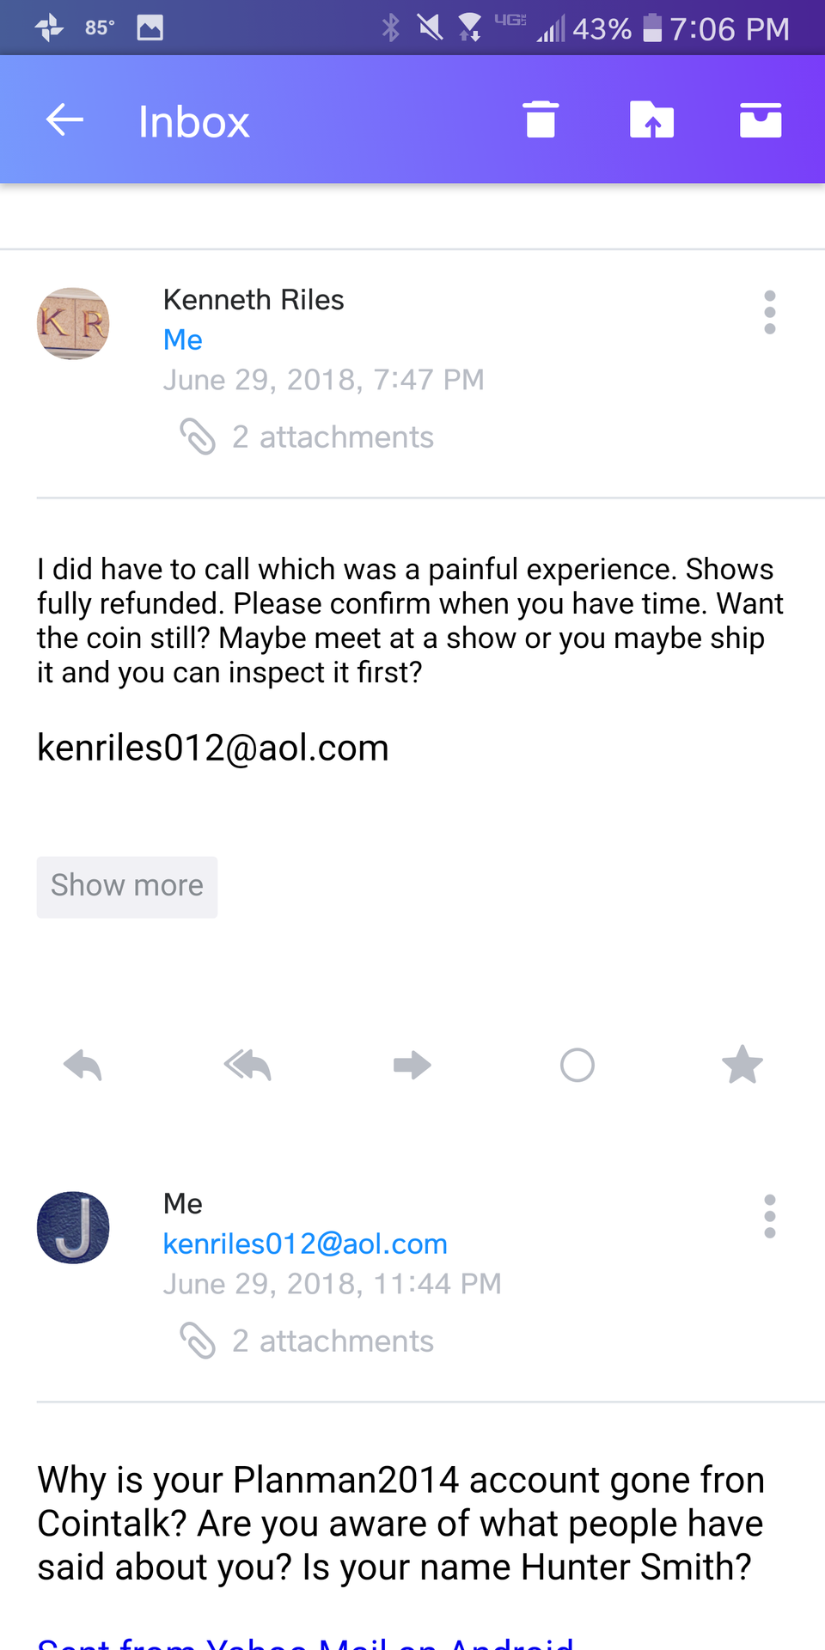Expand the quoted text with Show more

pyautogui.click(x=127, y=886)
